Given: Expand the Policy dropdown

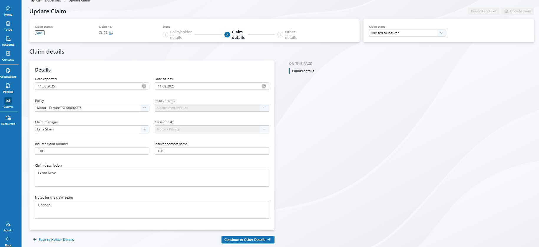Looking at the screenshot, I should click(x=144, y=108).
